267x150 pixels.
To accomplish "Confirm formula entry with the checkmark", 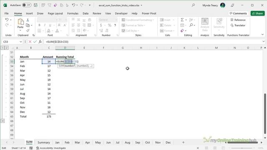I will (x=35, y=42).
